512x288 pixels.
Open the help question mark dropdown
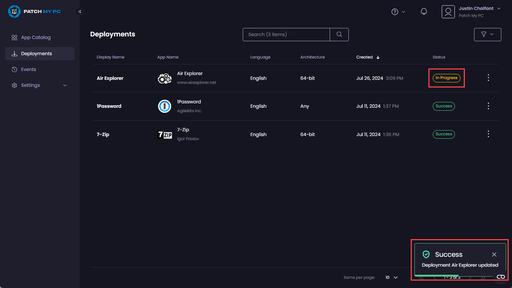398,12
